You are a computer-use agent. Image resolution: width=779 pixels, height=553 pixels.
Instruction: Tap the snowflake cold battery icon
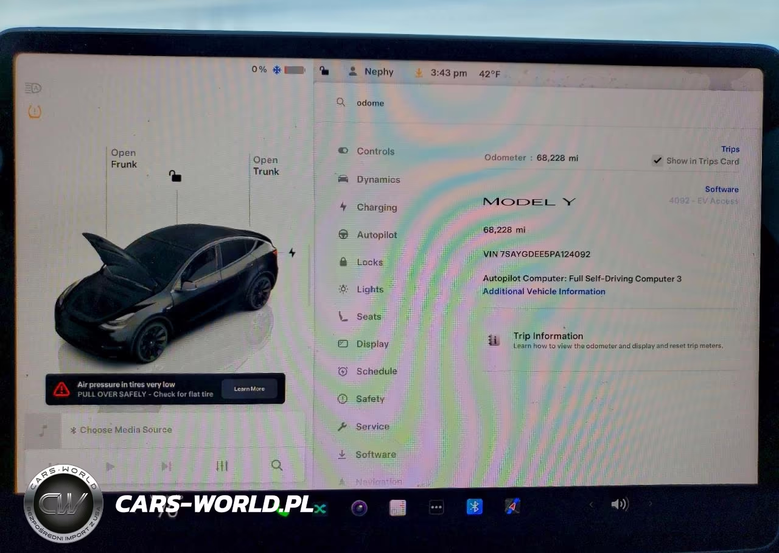point(276,70)
